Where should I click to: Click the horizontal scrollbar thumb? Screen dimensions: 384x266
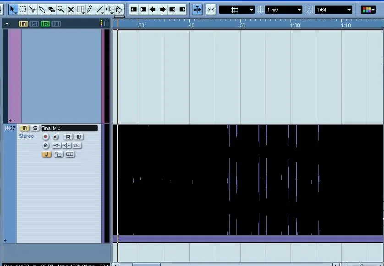pos(147,265)
